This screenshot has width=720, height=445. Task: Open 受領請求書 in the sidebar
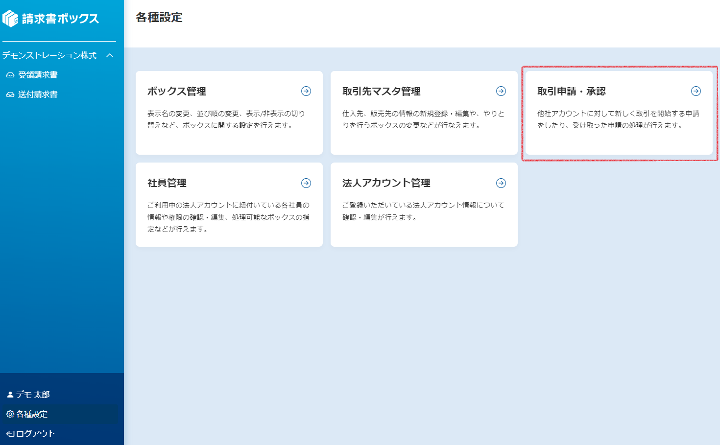(x=38, y=75)
